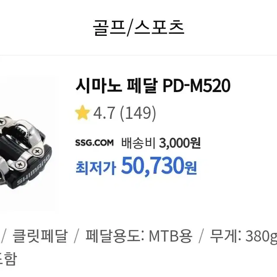
Task: Open the 골프/스포츠 category heading
Action: (138, 28)
